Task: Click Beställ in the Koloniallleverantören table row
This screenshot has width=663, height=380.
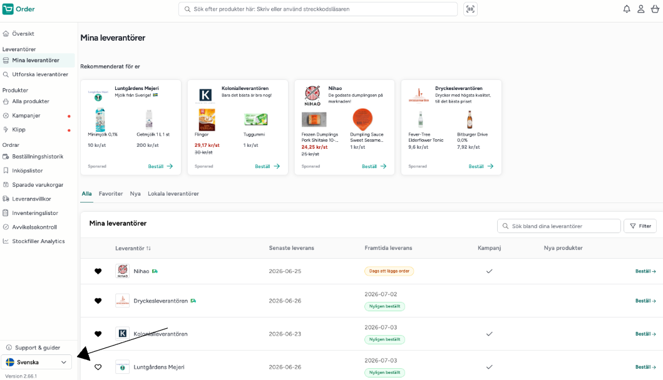Action: pyautogui.click(x=645, y=334)
